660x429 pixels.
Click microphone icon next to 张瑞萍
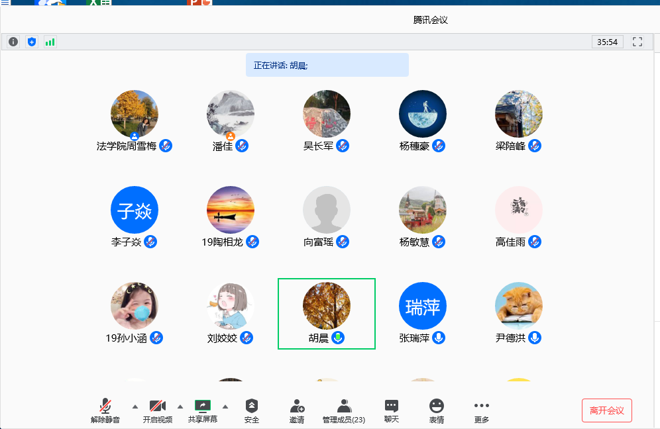[439, 338]
